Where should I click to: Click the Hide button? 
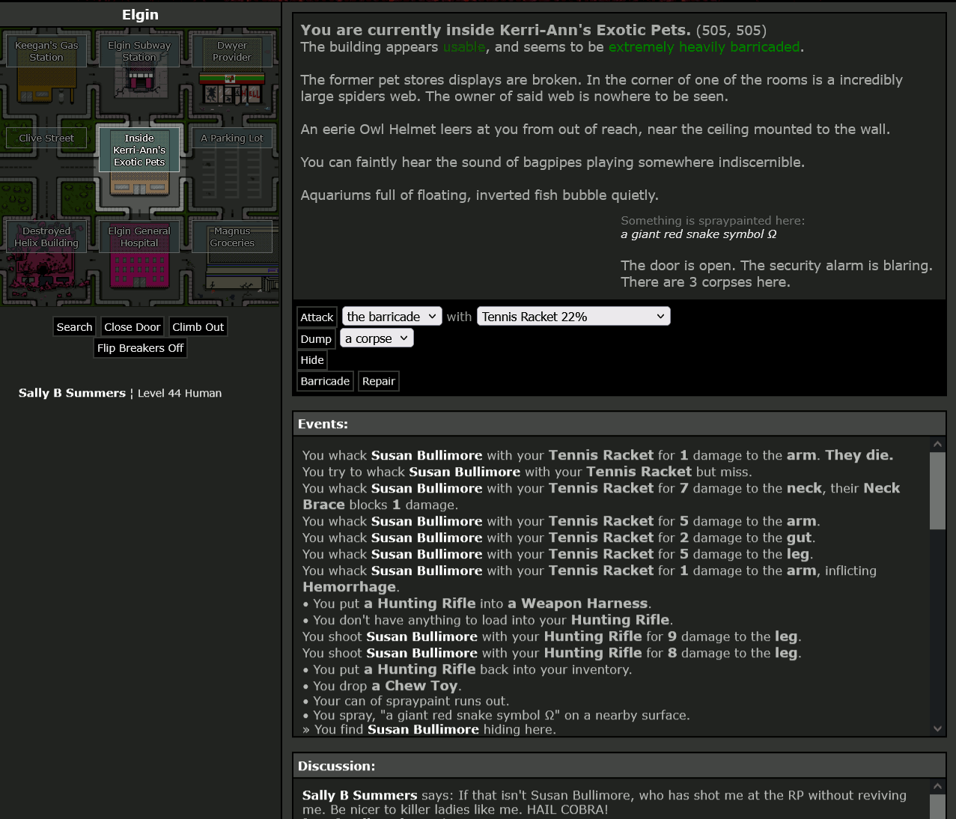312,360
